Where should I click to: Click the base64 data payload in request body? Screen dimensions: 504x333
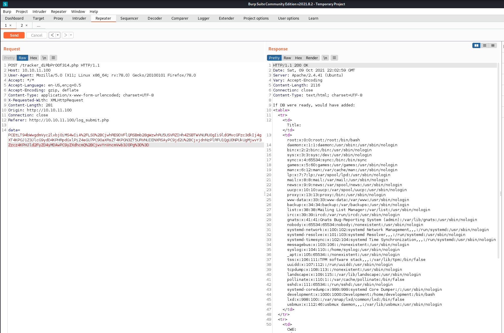(135, 140)
